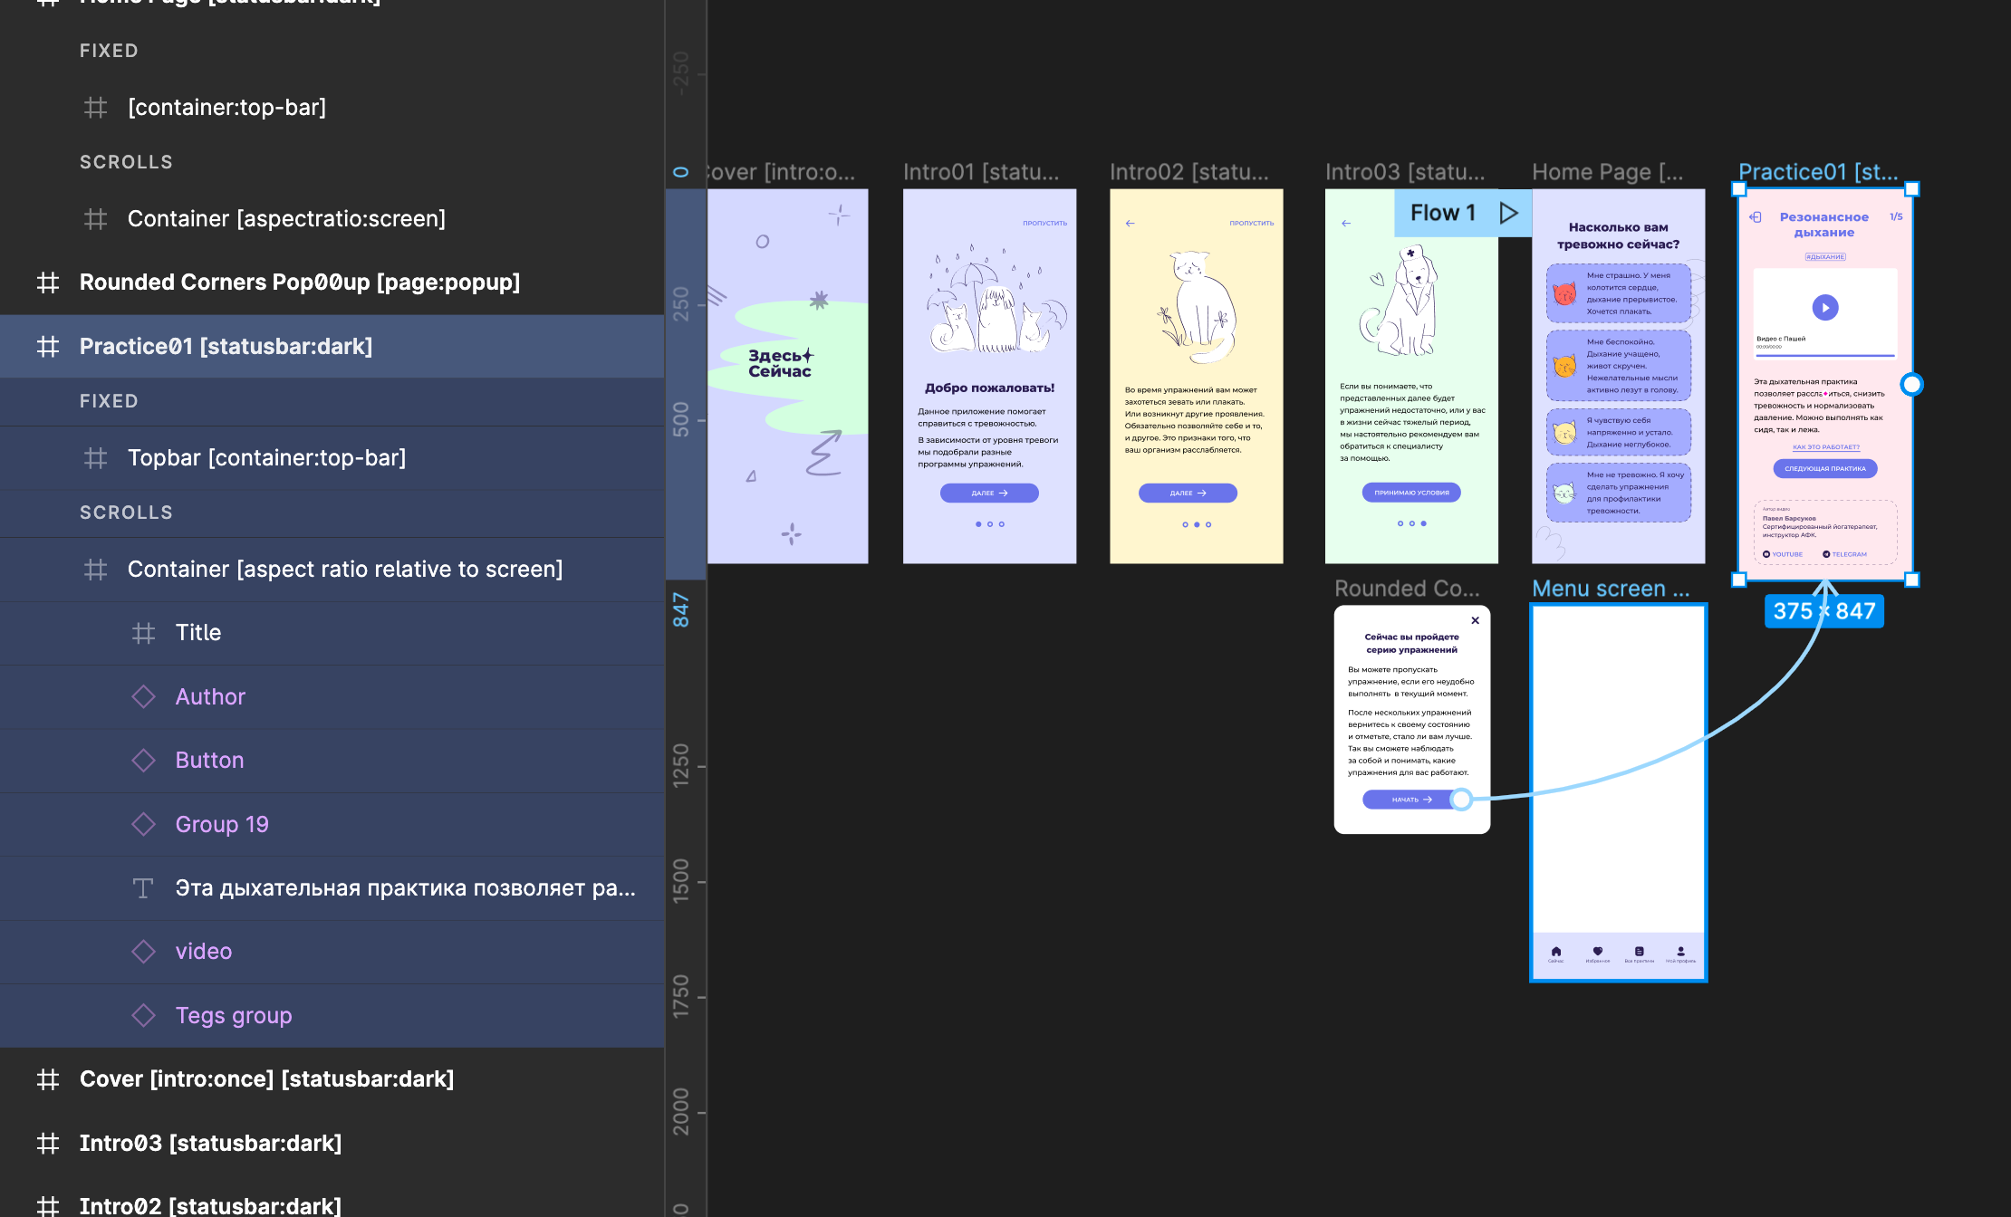Click the component diamond icon beside Group 19
This screenshot has height=1217, width=2011.
pos(143,824)
